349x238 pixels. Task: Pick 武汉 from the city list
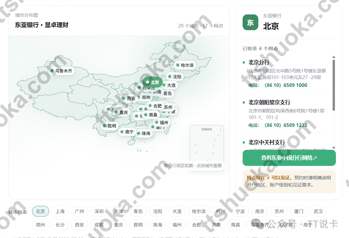point(318,211)
